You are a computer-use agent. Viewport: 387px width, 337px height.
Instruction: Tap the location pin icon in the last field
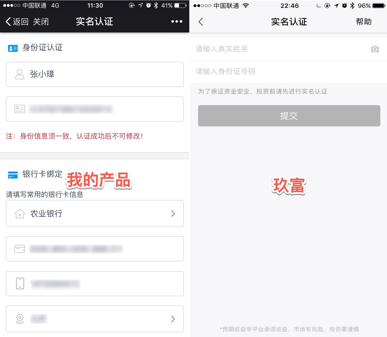point(20,319)
